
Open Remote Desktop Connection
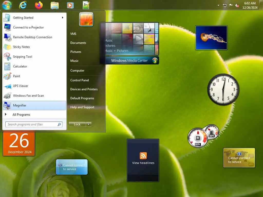tap(34, 37)
